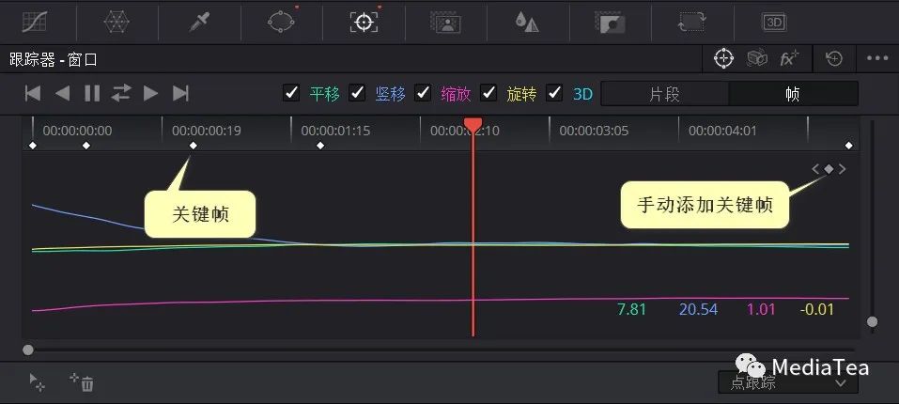
Task: Switch tracker to Window mode
Action: (724, 58)
